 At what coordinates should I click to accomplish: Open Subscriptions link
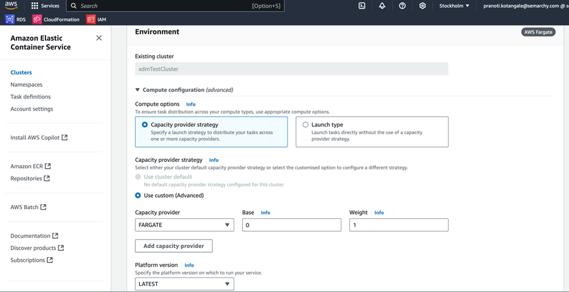tap(28, 260)
